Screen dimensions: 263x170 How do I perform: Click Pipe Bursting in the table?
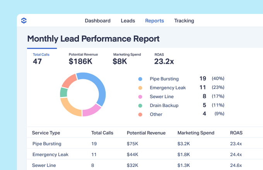(47, 144)
